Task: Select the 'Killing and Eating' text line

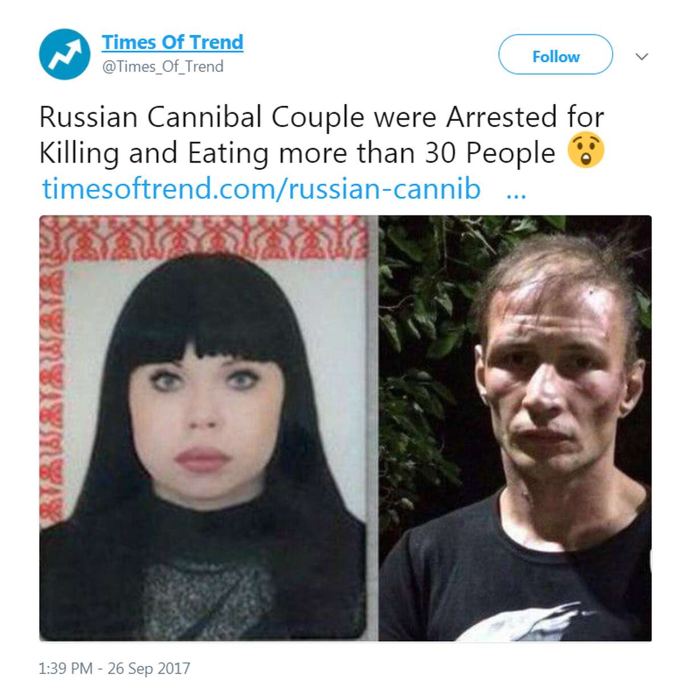Action: point(154,154)
